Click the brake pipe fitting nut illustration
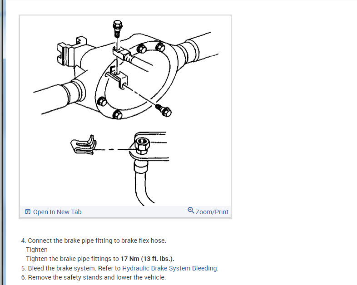357x285 pixels. click(142, 146)
